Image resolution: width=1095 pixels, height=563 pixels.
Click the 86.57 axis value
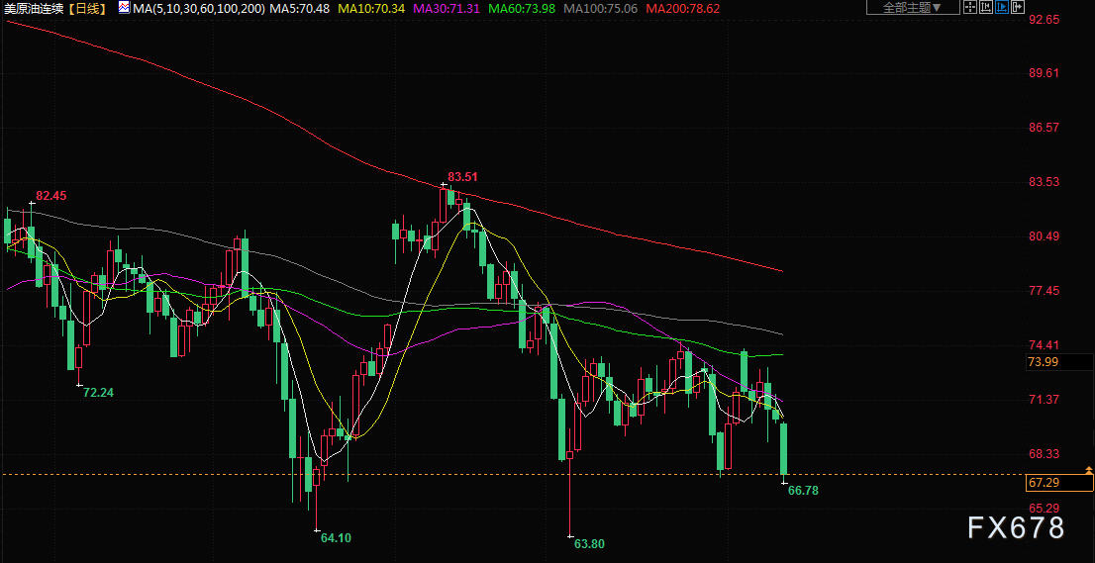[x=1045, y=128]
